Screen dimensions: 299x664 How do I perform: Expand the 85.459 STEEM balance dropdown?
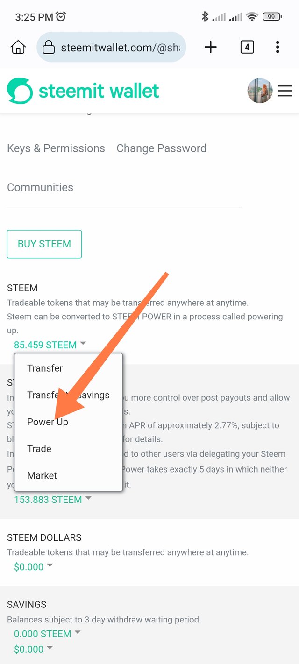click(50, 345)
